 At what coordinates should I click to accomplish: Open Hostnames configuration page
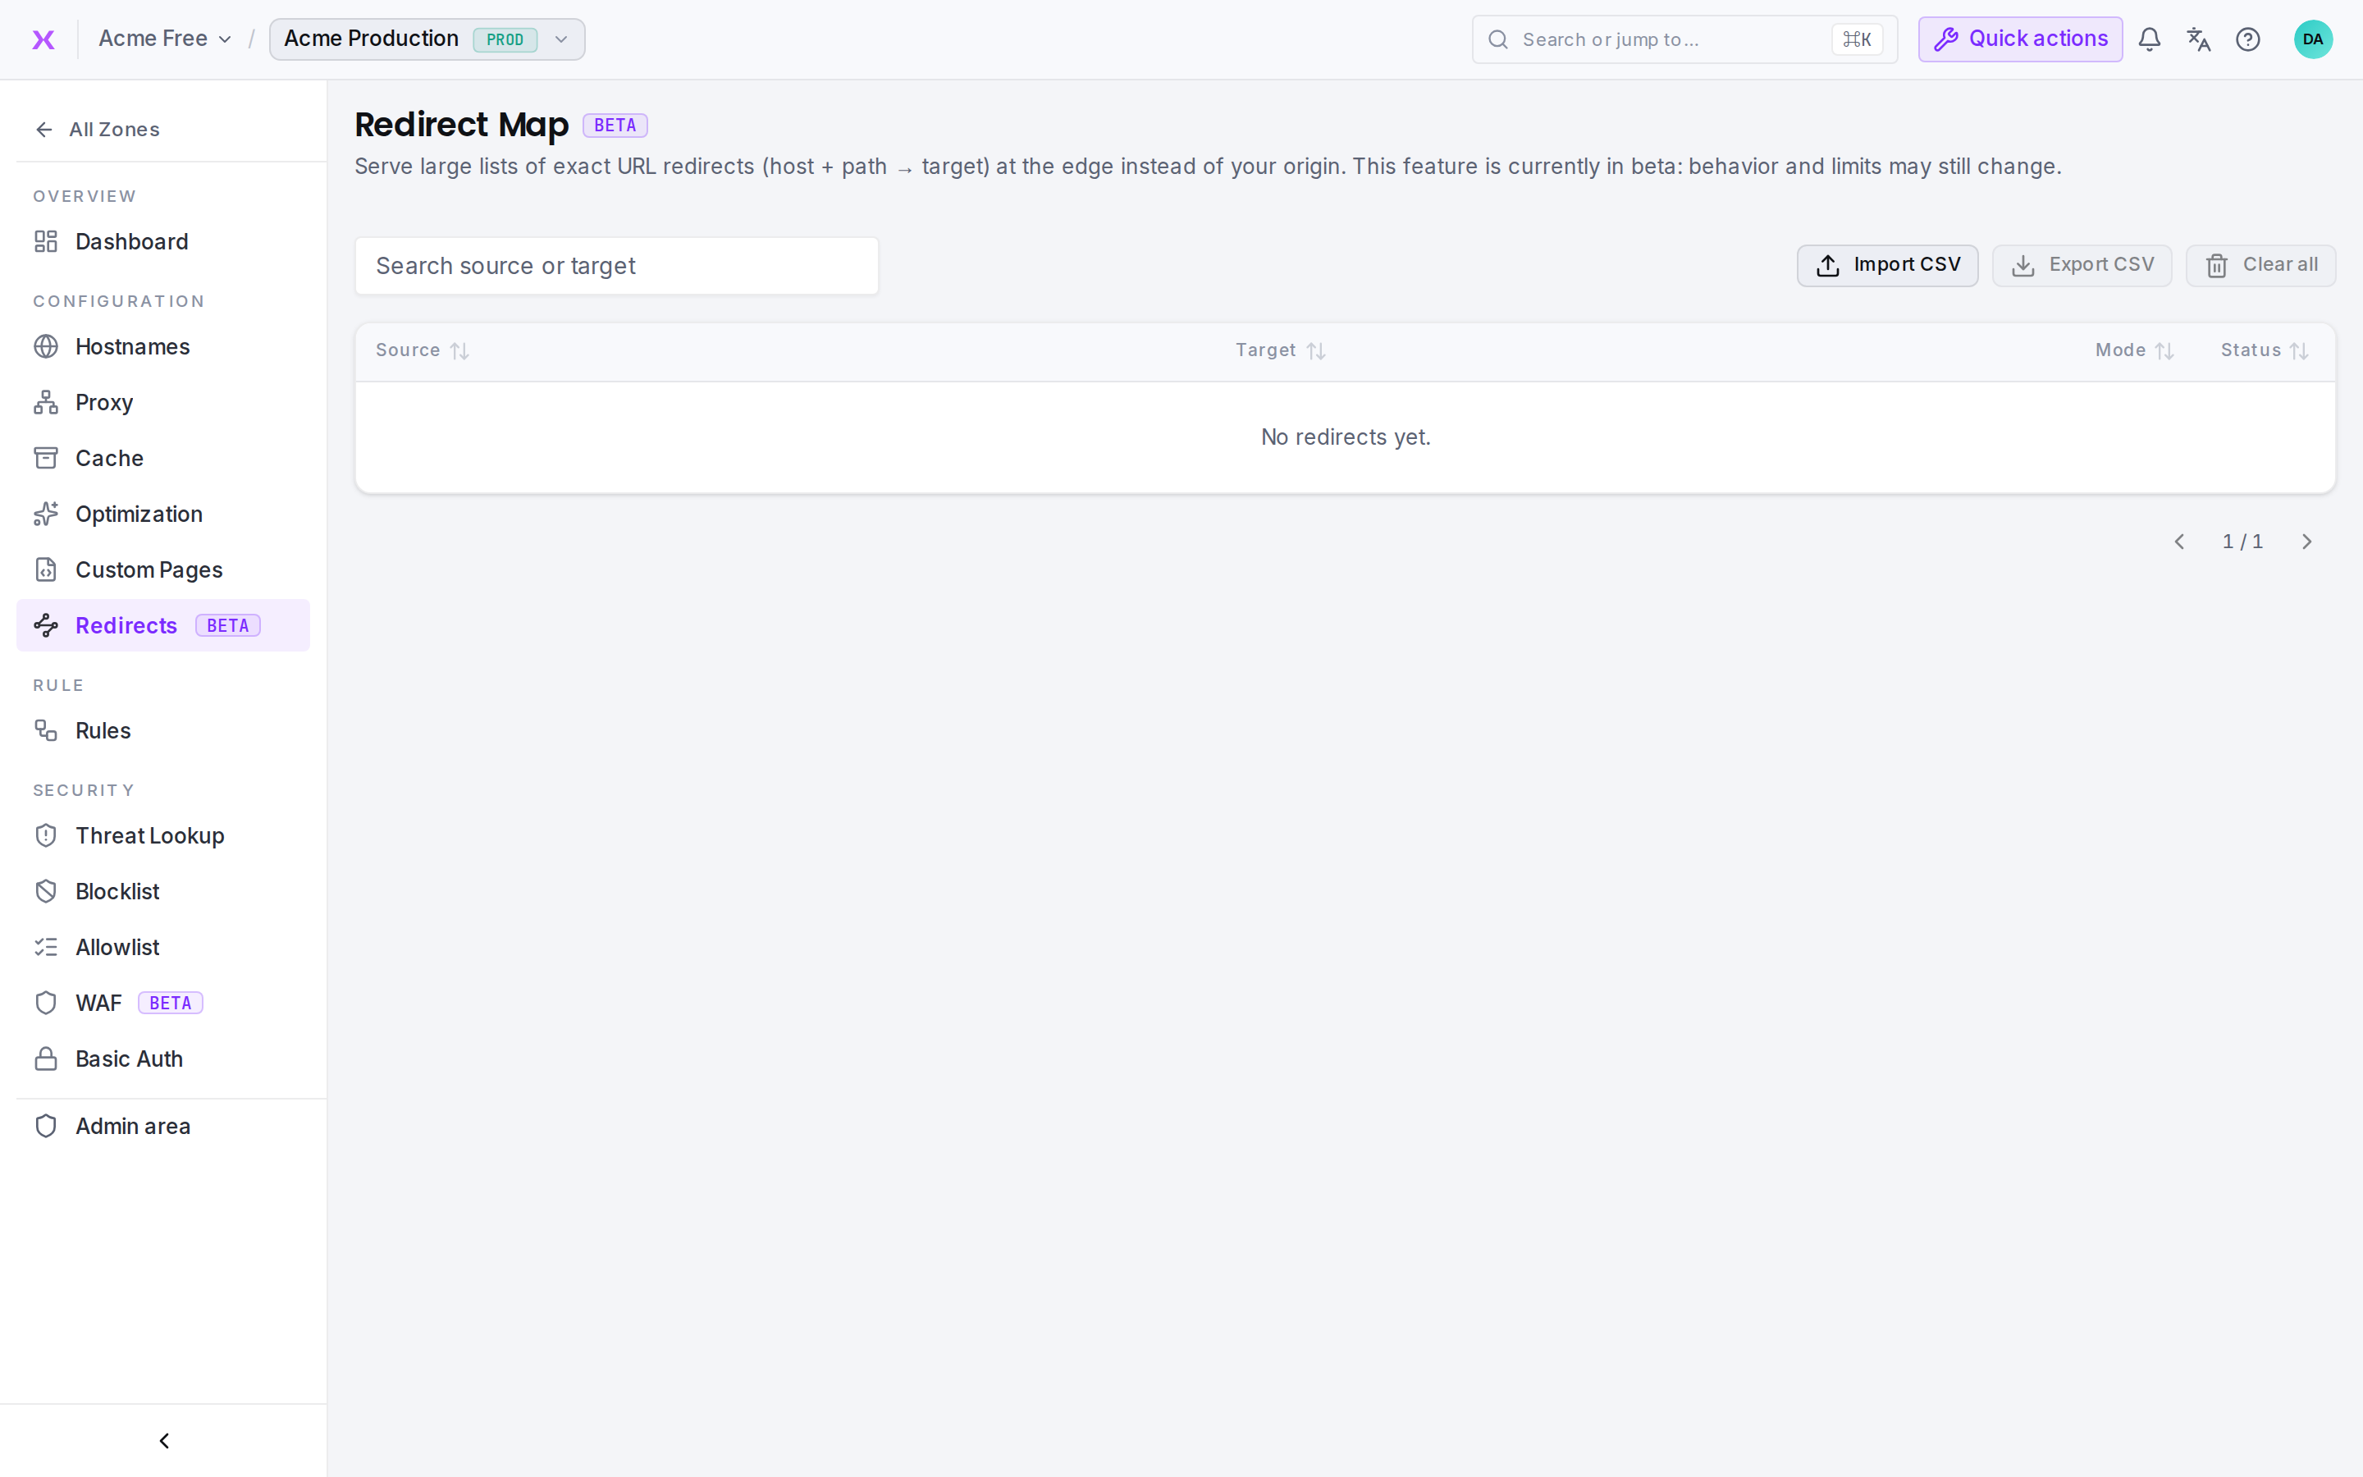click(x=163, y=347)
